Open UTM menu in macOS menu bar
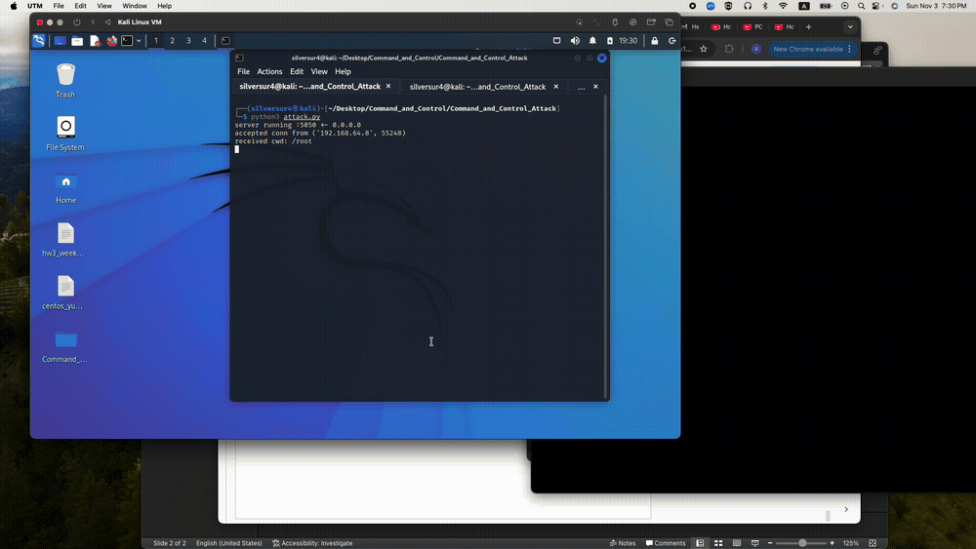The image size is (976, 549). [35, 6]
